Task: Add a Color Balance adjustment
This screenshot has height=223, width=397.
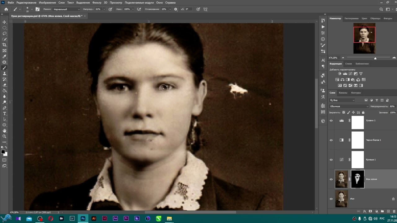Action: click(342, 80)
